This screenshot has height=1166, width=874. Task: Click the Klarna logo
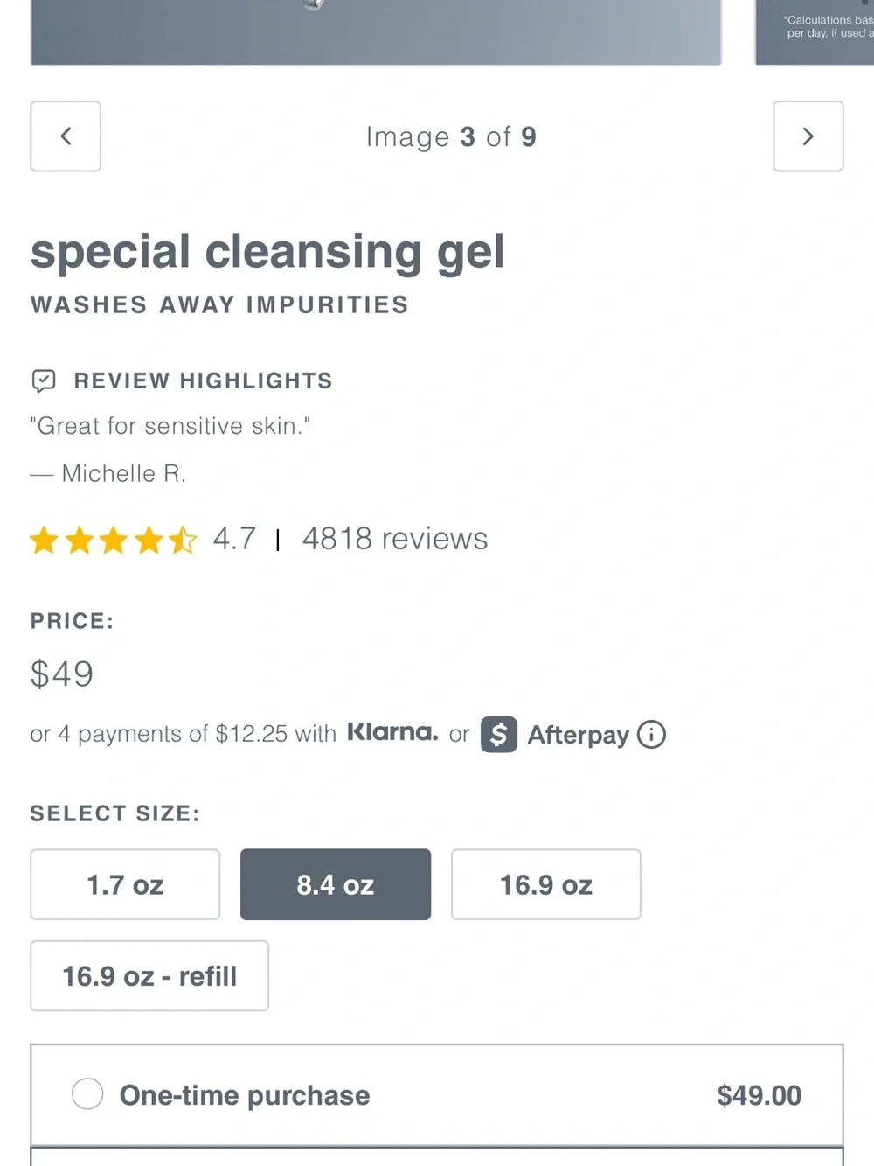pos(392,732)
